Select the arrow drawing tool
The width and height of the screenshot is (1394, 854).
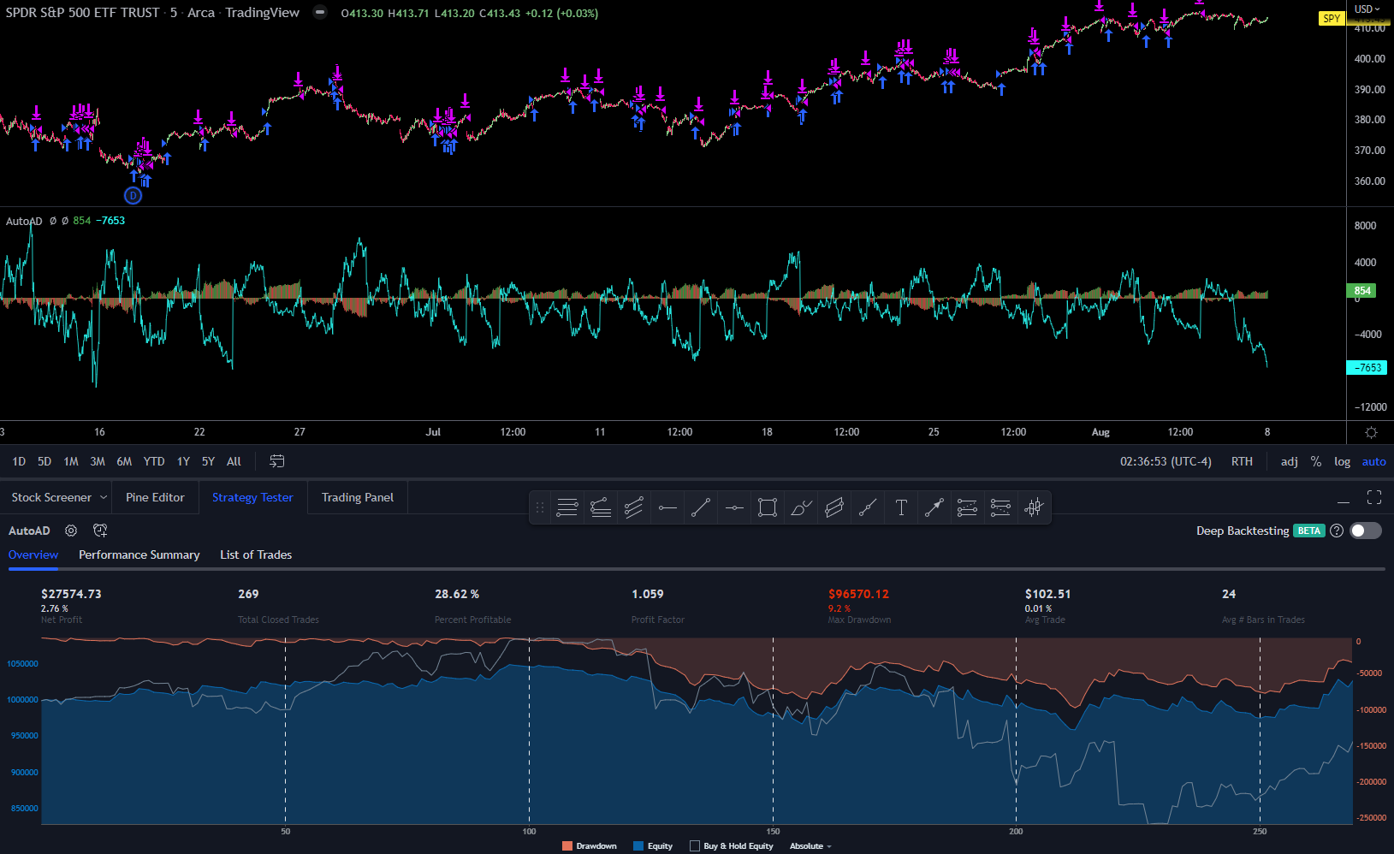coord(934,508)
